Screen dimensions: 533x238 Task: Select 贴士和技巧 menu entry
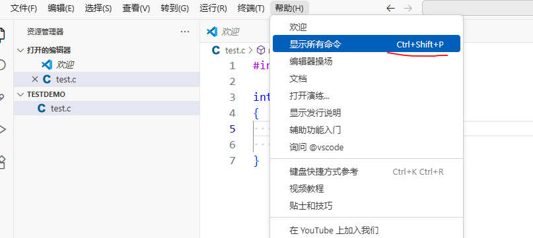tap(367, 206)
